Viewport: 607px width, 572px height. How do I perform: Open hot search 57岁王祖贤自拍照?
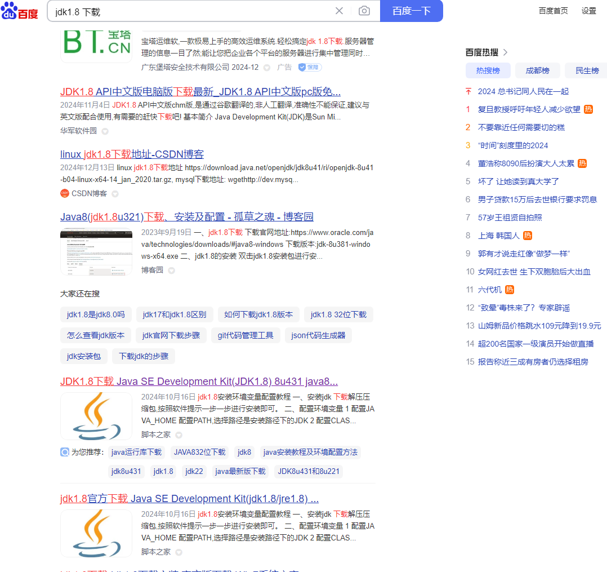pos(510,218)
